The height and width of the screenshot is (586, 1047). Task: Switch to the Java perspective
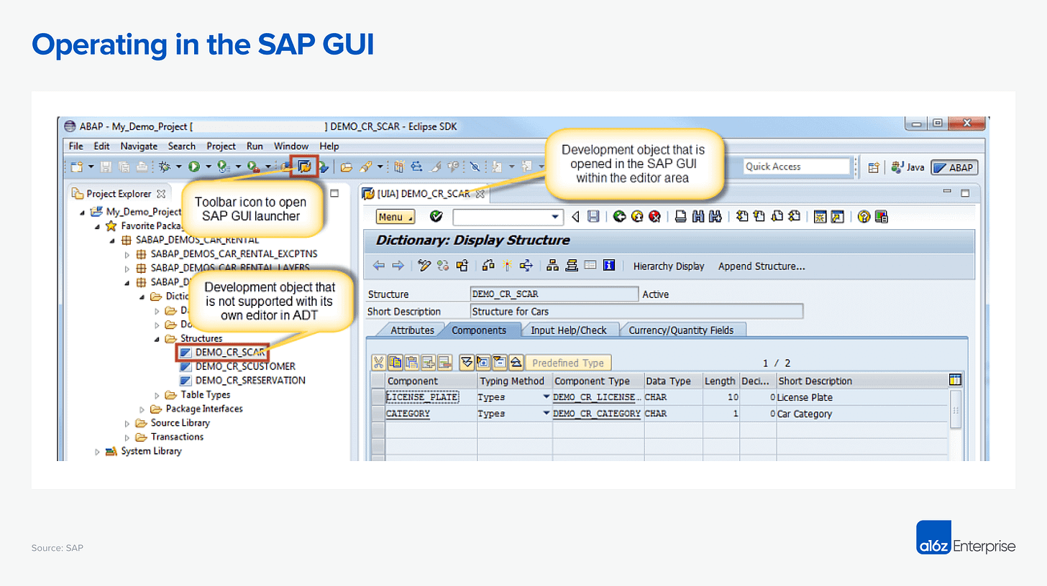(x=907, y=167)
